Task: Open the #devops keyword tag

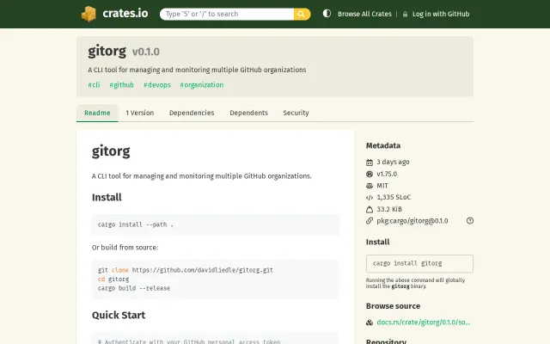Action: click(x=156, y=85)
